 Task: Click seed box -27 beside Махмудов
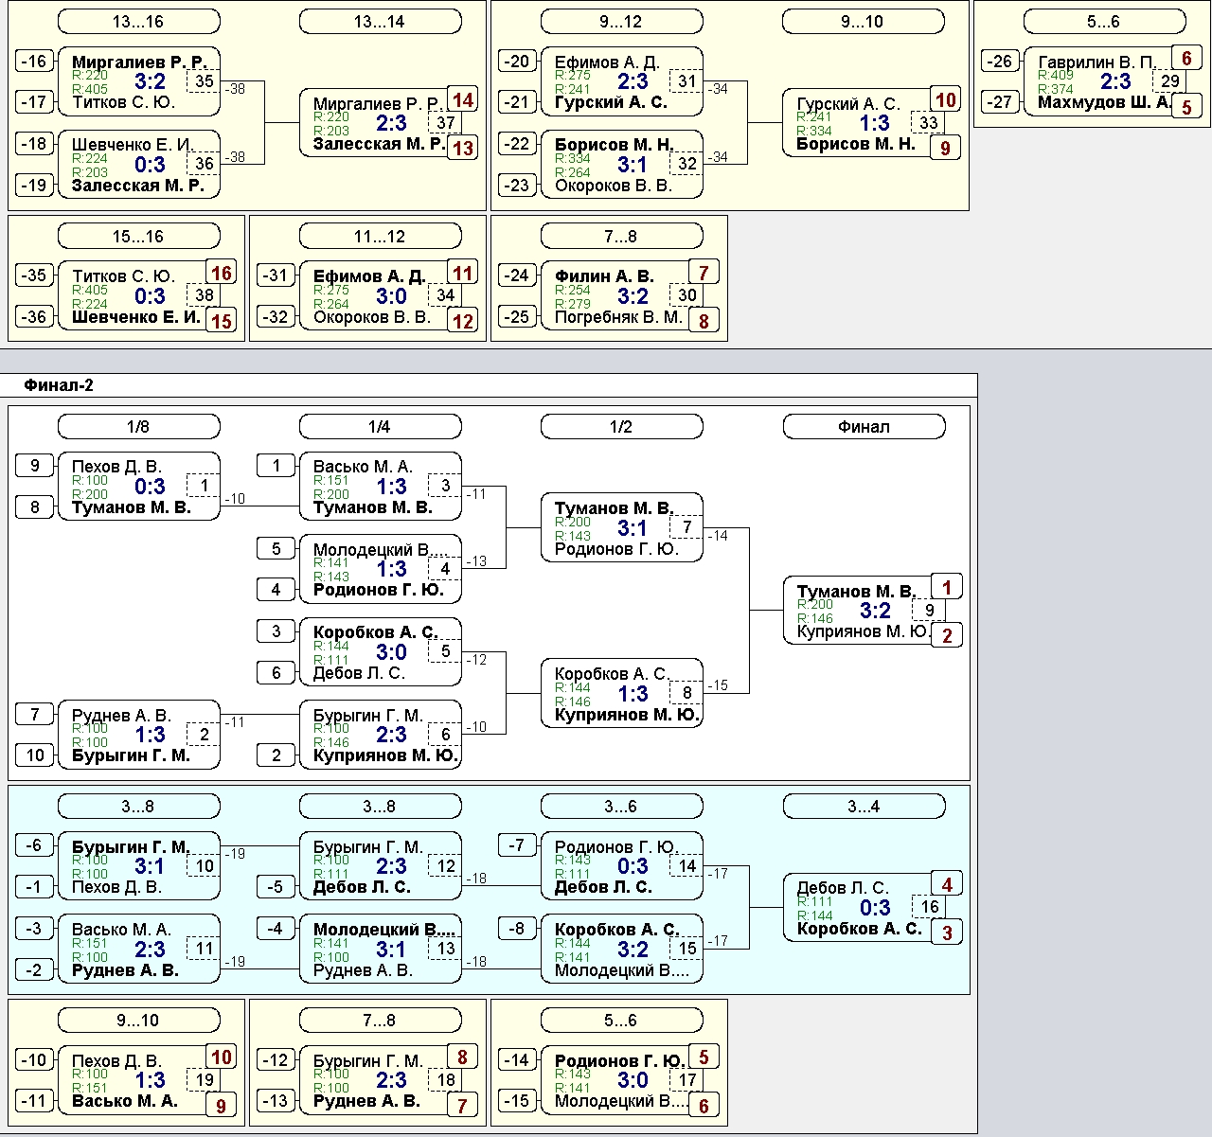pyautogui.click(x=1000, y=102)
